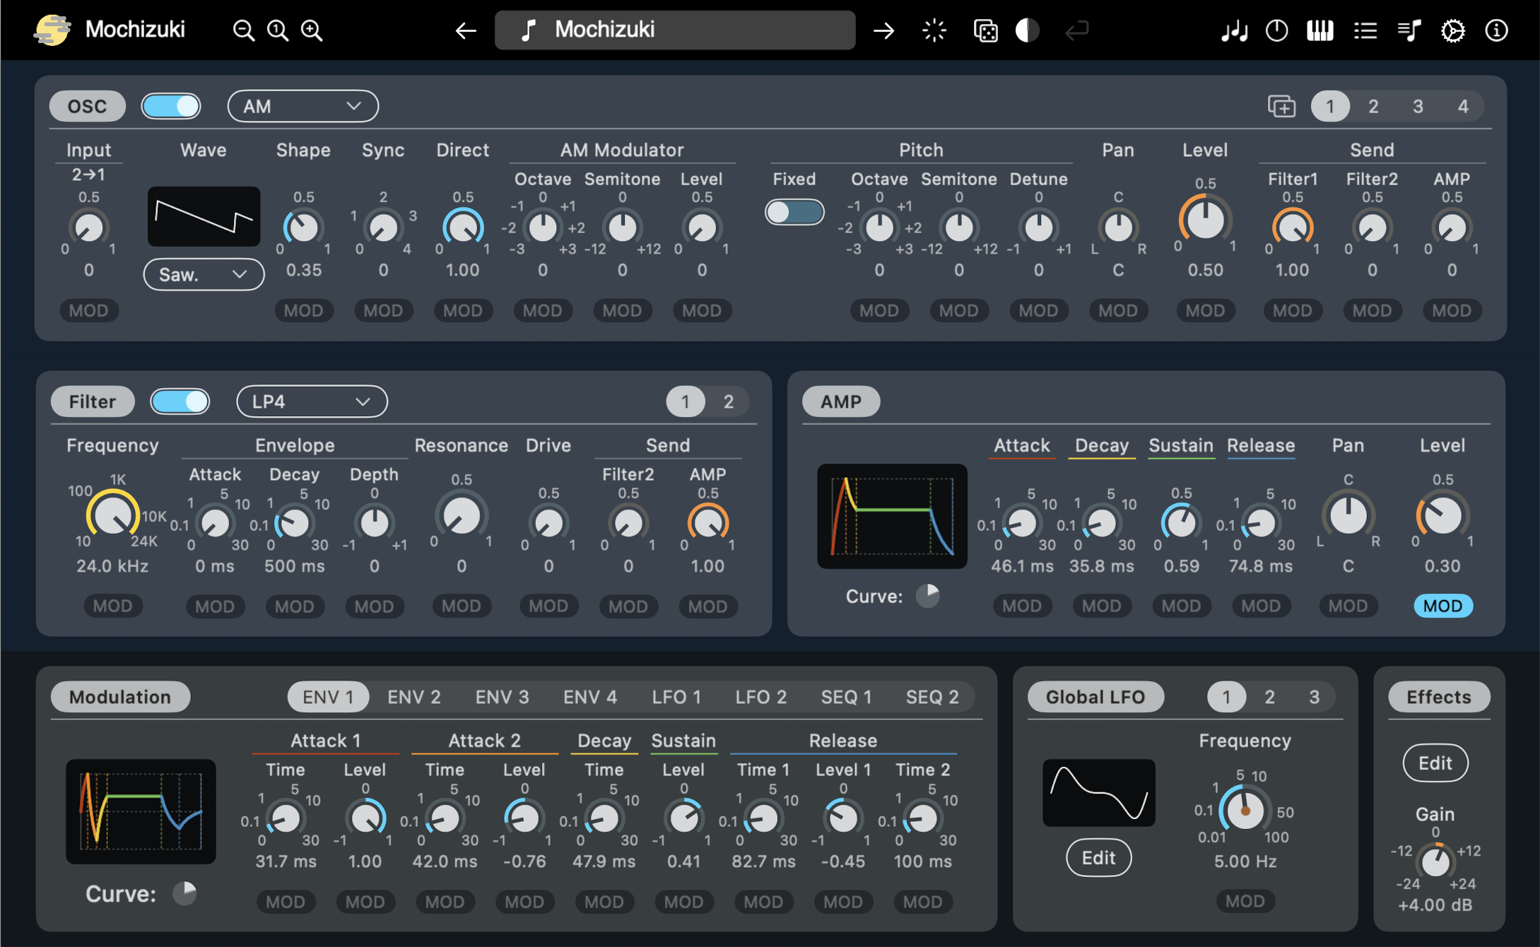Toggle the Filter enable switch

click(180, 401)
